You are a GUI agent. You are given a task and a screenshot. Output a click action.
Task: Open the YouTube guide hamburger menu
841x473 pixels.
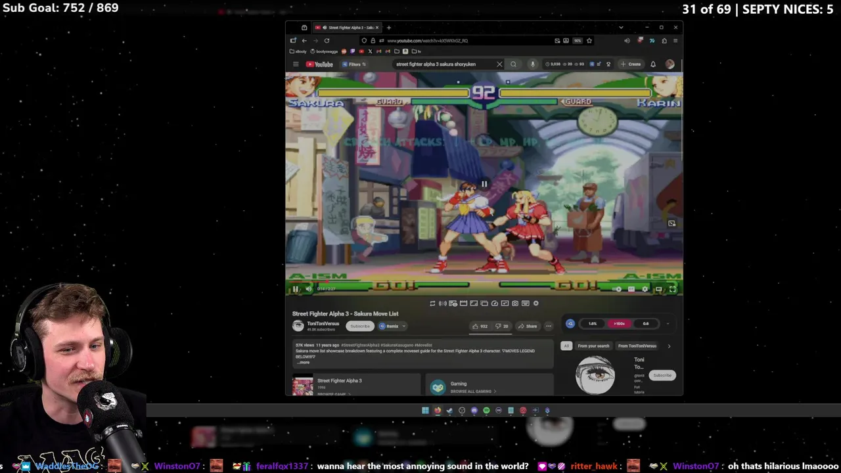[296, 64]
